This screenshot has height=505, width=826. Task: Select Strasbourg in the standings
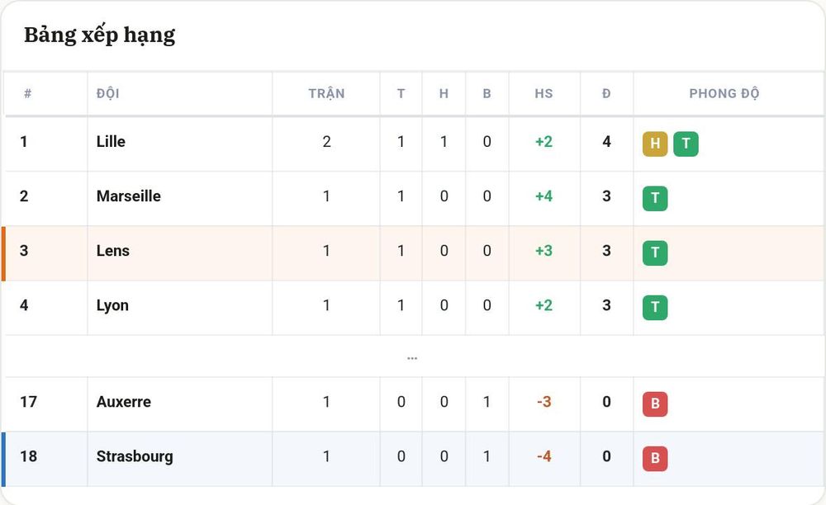coord(135,456)
